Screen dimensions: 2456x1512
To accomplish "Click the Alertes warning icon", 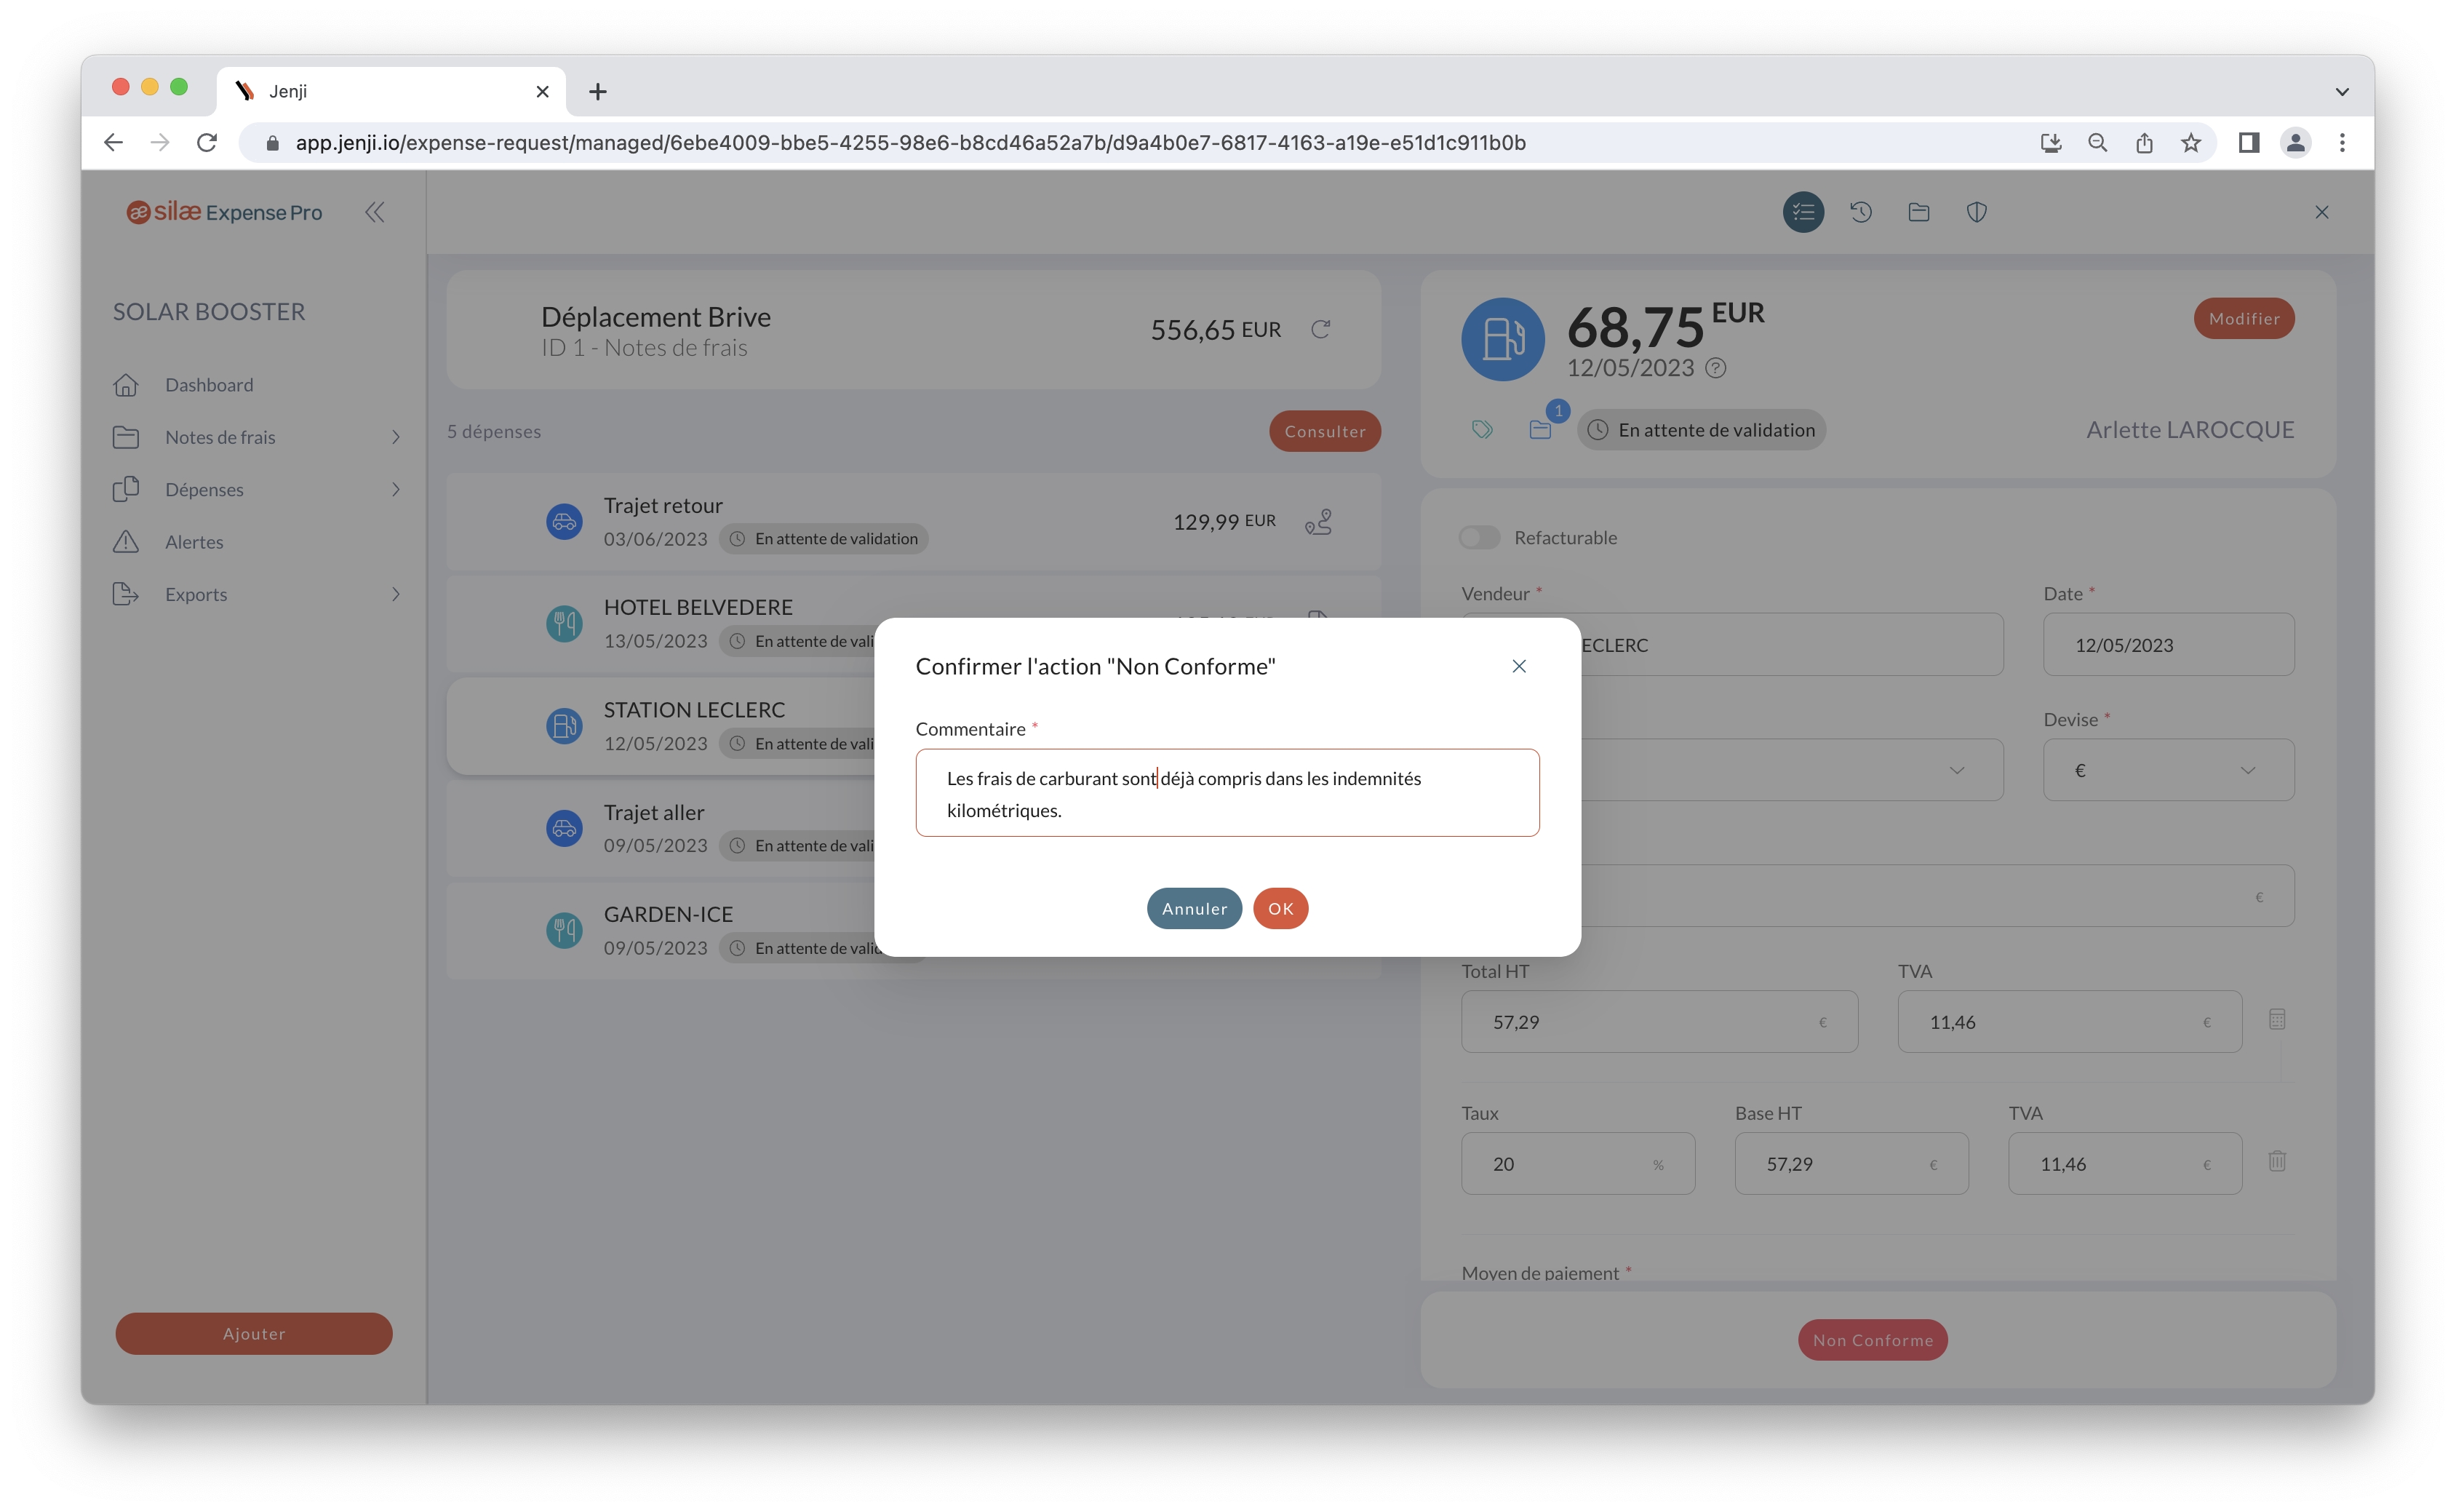I will pos(126,542).
